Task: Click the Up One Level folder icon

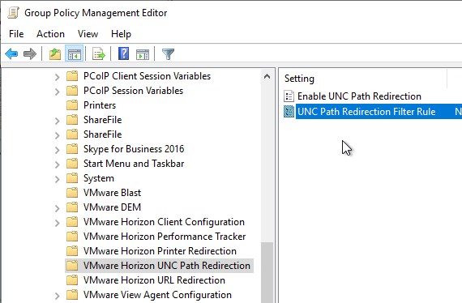Action: [x=55, y=54]
